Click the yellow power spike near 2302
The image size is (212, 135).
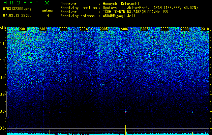50,133
